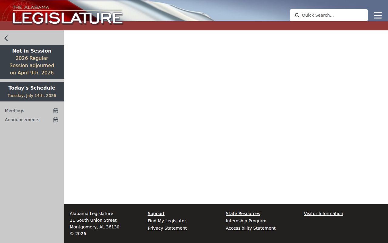Select Announcements in the sidebar
Screen dimensions: 388x243
[22, 120]
